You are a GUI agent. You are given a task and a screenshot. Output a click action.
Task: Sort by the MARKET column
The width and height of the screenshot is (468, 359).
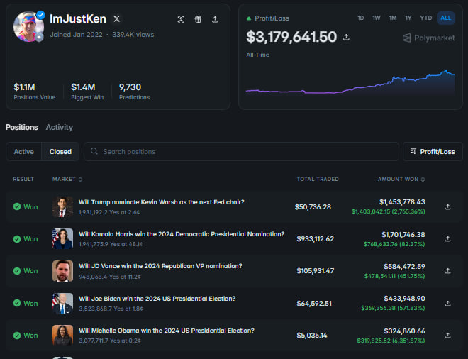coord(67,179)
